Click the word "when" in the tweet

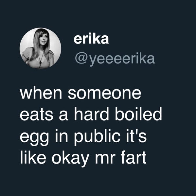click(x=41, y=94)
